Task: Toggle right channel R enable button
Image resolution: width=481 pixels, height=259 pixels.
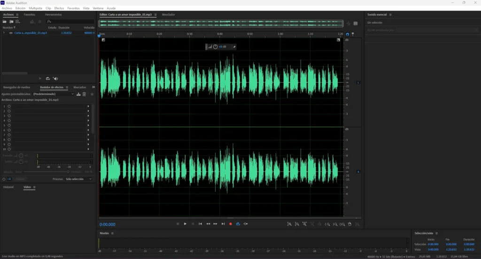Action: tap(358, 172)
